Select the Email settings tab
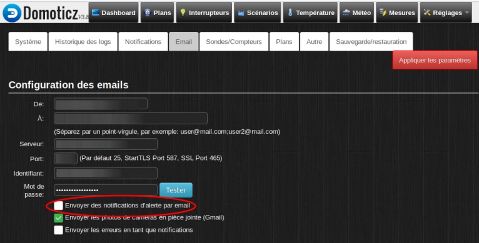The height and width of the screenshot is (243, 479). [x=184, y=41]
